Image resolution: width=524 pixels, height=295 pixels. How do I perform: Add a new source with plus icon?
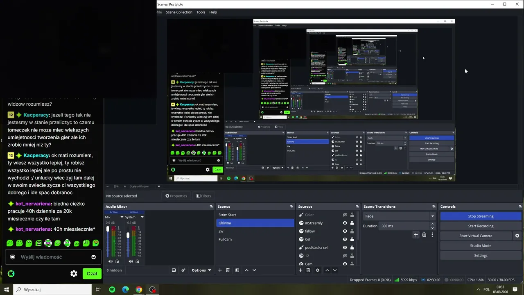(x=300, y=270)
